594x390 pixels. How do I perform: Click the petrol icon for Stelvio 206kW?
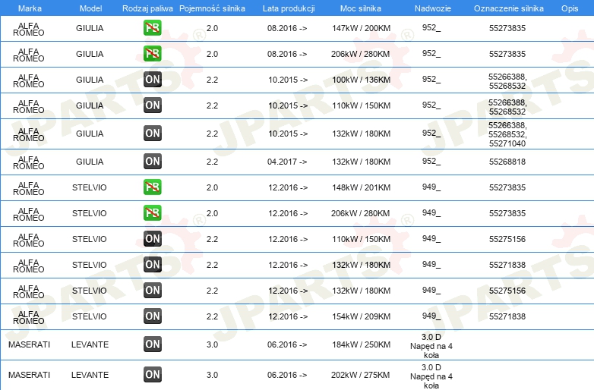tap(152, 213)
